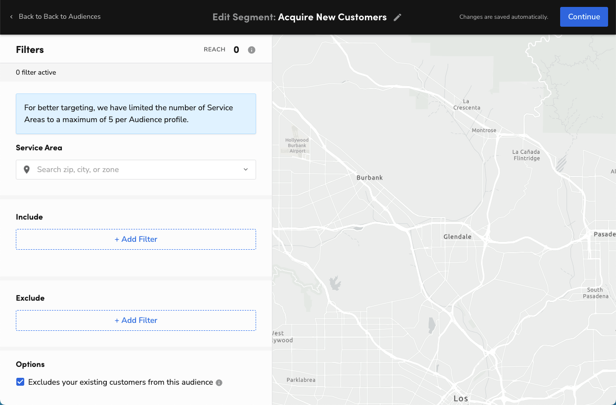Click the back chevron in the top bar
Viewport: 616px width, 405px height.
click(x=12, y=16)
